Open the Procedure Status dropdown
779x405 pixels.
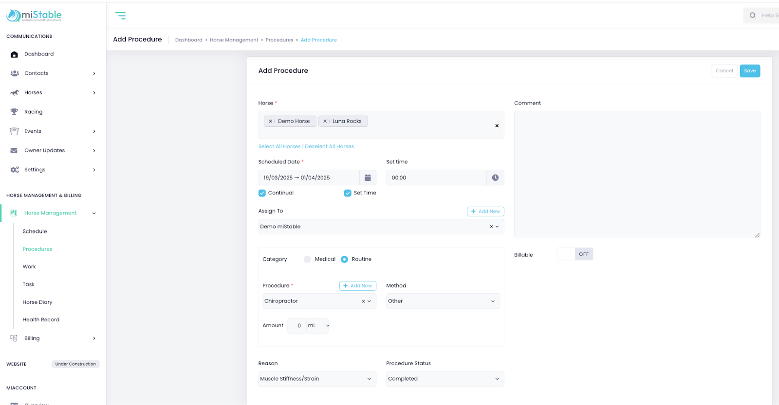(445, 379)
